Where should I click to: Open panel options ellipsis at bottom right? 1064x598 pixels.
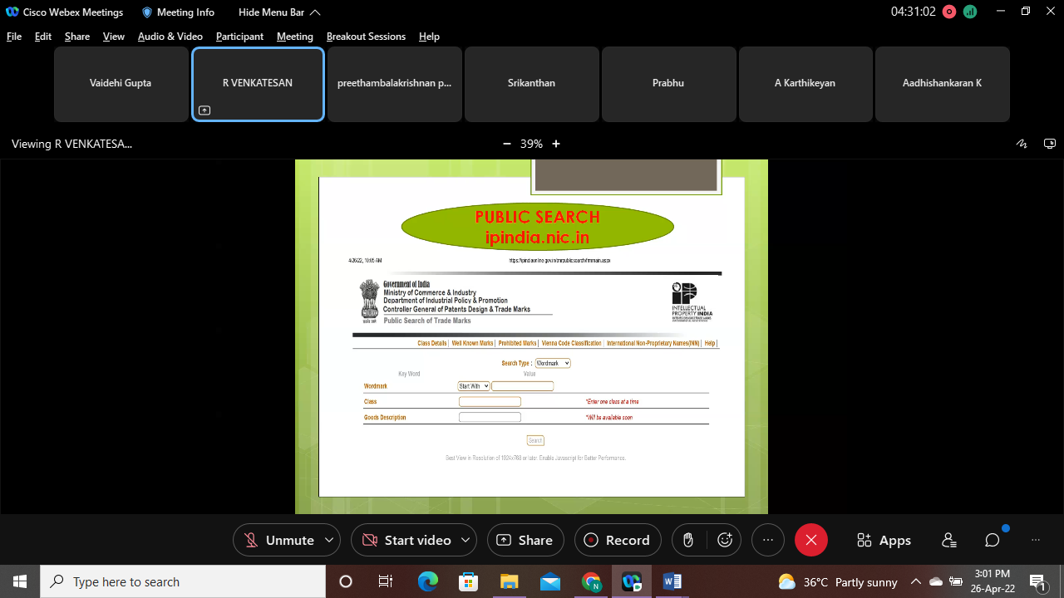click(x=1036, y=540)
